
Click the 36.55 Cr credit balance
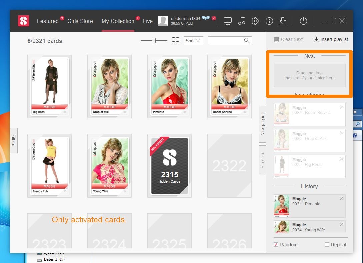[x=178, y=23]
